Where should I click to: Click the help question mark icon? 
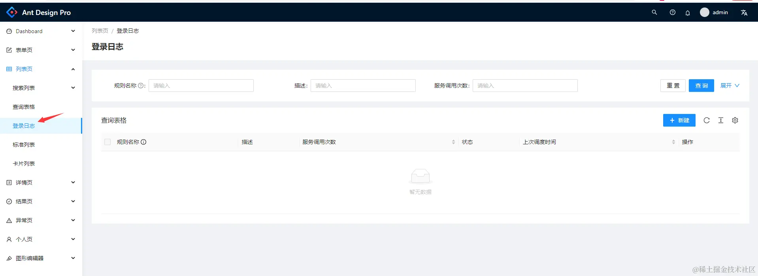[673, 13]
